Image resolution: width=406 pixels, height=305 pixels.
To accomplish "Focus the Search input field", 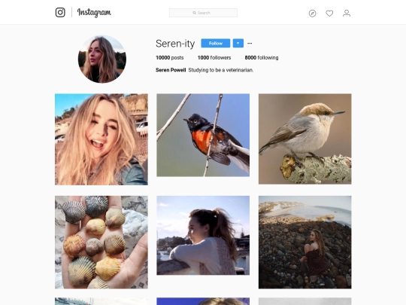I will click(203, 13).
